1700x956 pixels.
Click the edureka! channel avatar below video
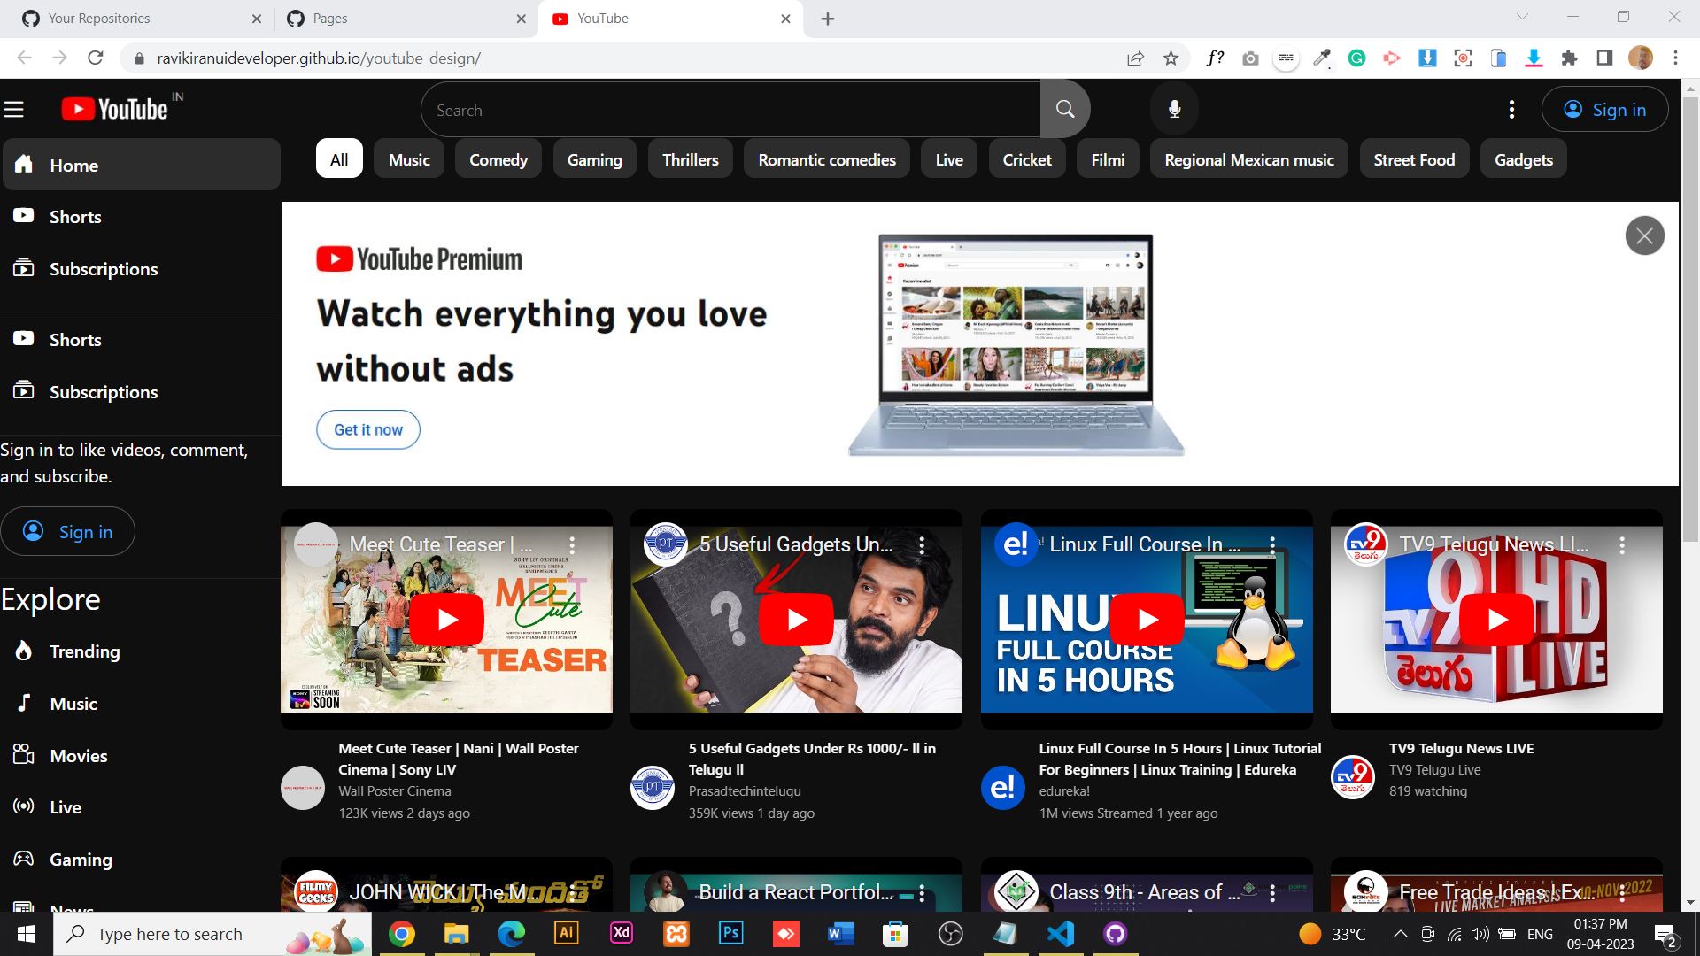point(1002,787)
